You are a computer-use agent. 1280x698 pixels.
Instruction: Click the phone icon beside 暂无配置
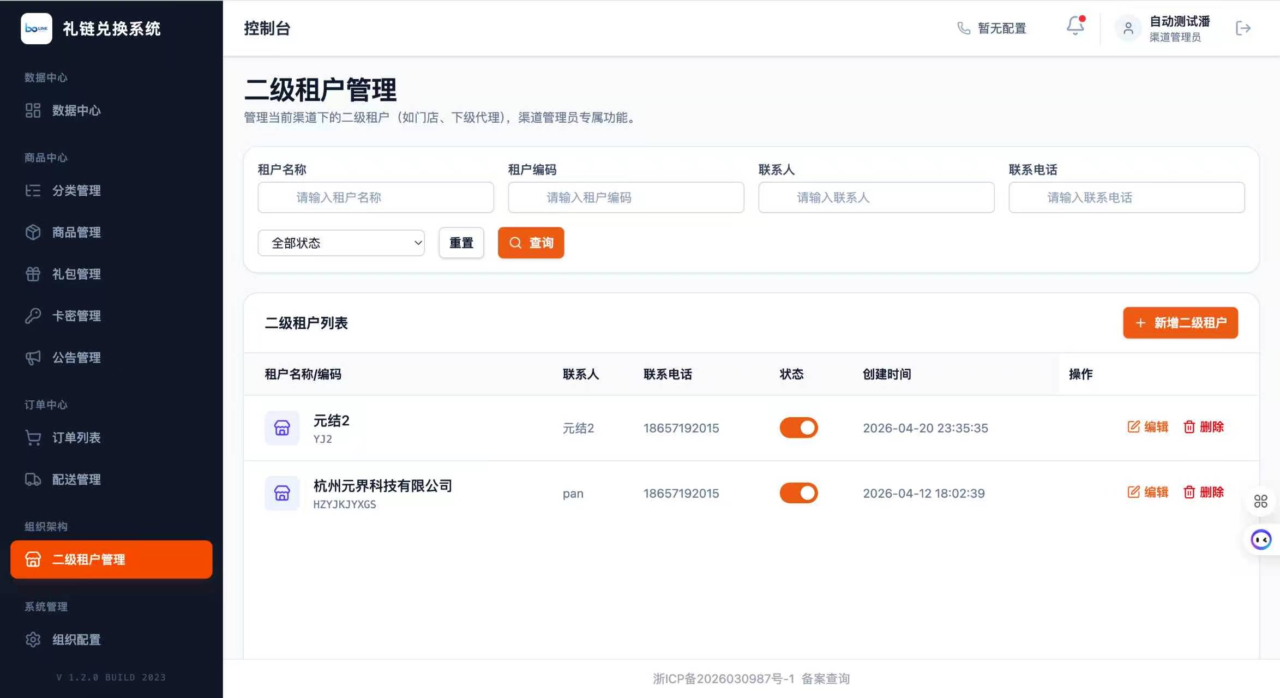pyautogui.click(x=964, y=28)
